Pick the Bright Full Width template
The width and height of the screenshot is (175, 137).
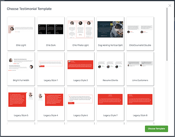(x=21, y=69)
